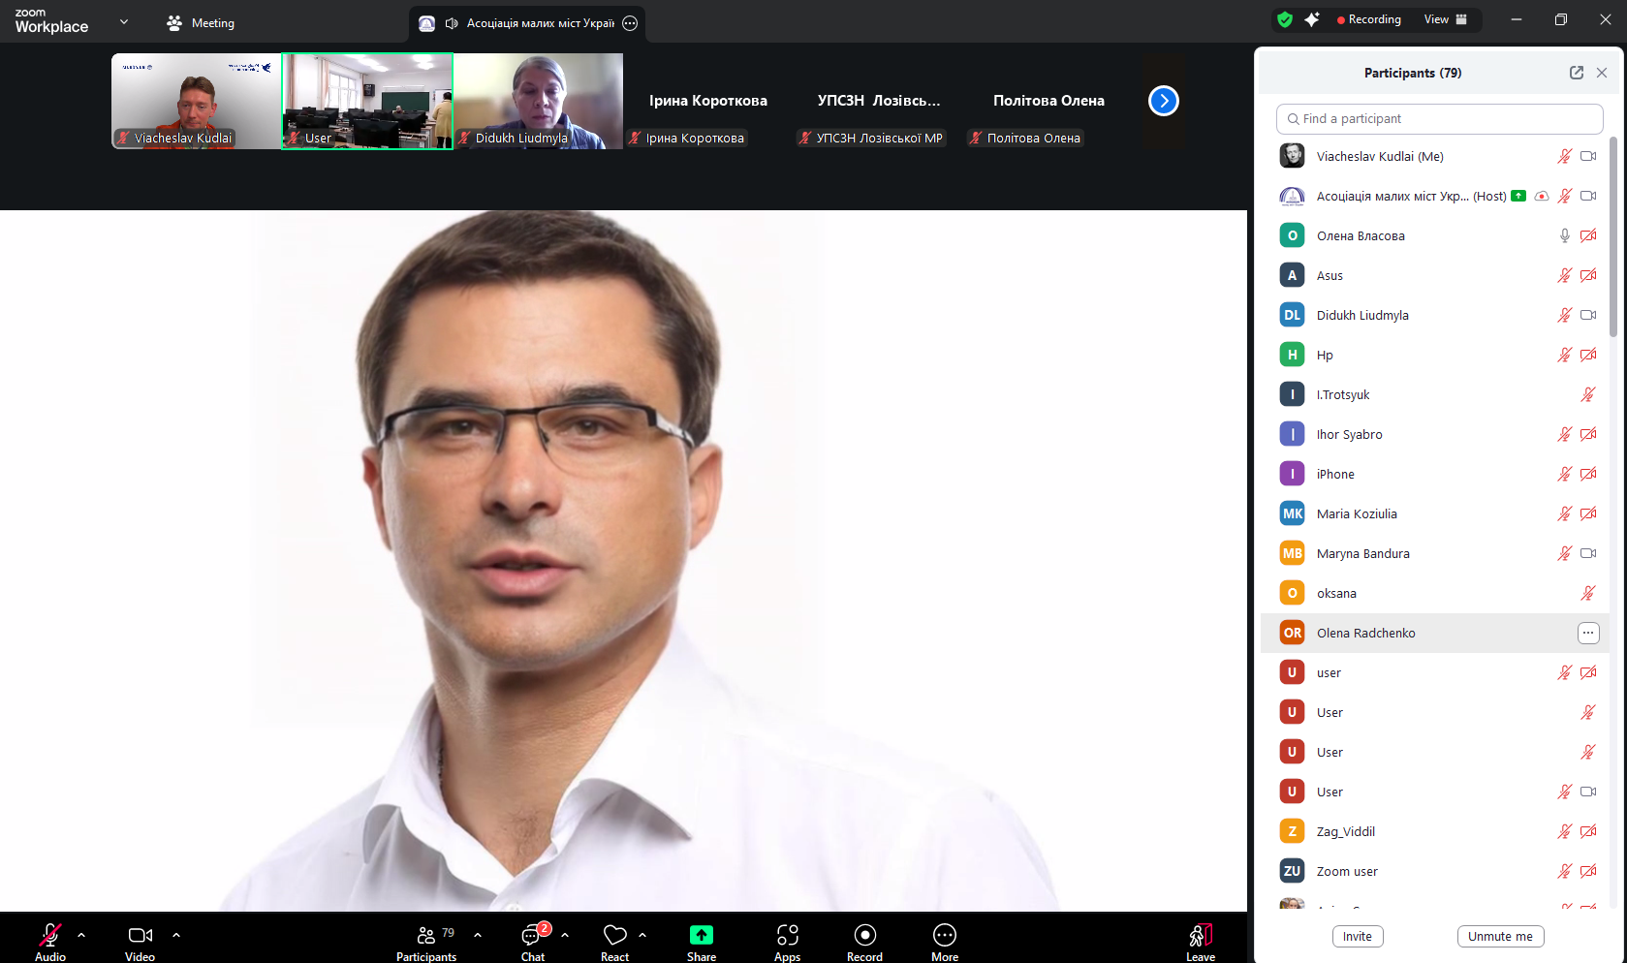Toggle the Participants panel from toolbar
The image size is (1627, 963).
[x=426, y=936]
